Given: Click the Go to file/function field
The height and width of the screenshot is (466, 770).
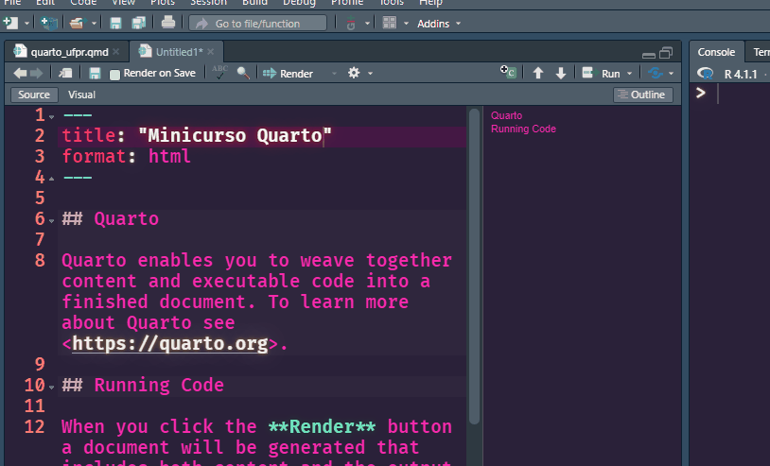Looking at the screenshot, I should 257,23.
